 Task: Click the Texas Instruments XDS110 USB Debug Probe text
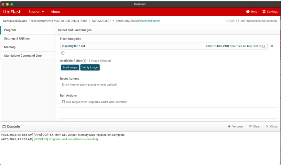(x=58, y=21)
